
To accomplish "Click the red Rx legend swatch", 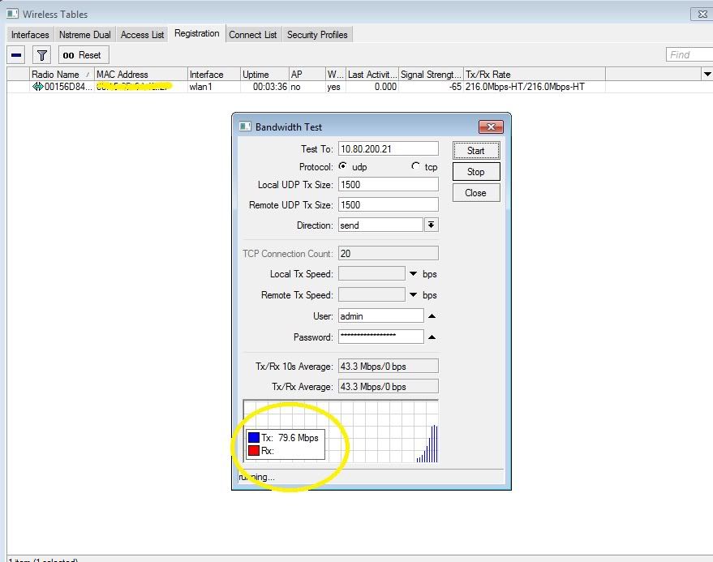I will point(253,451).
